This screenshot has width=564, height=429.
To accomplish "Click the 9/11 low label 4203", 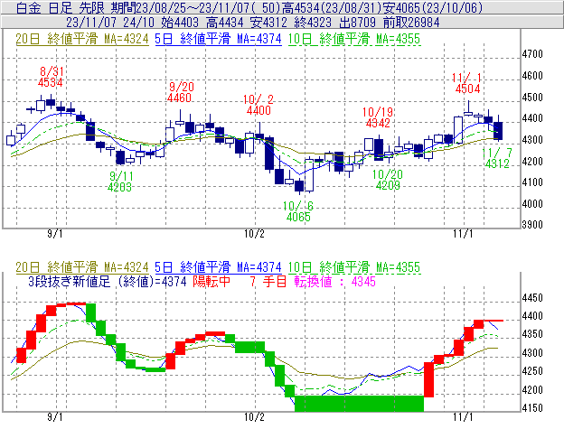I will coord(120,187).
